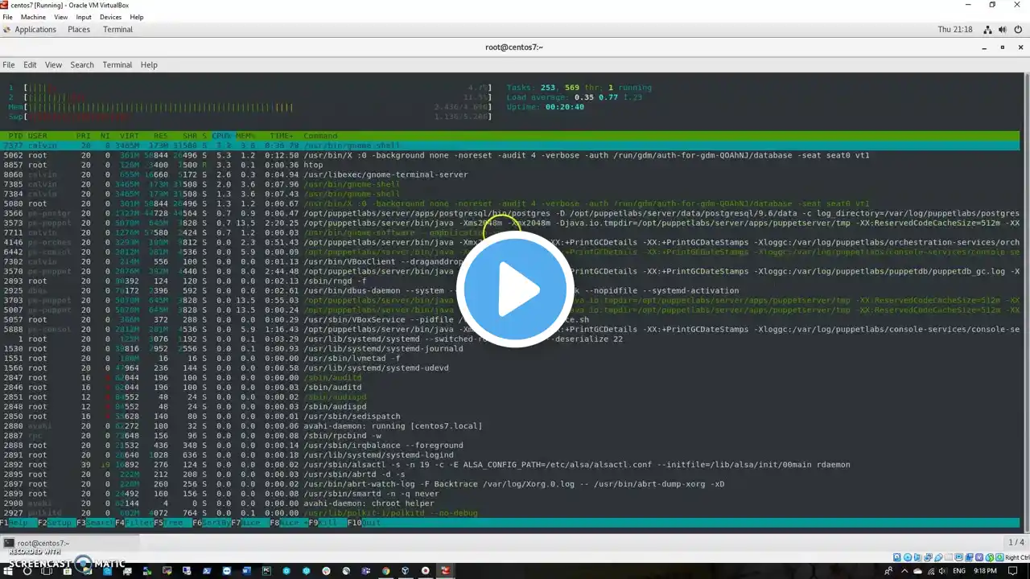This screenshot has width=1030, height=579.
Task: Click the Uptime 00:20:40 value
Action: [564, 107]
